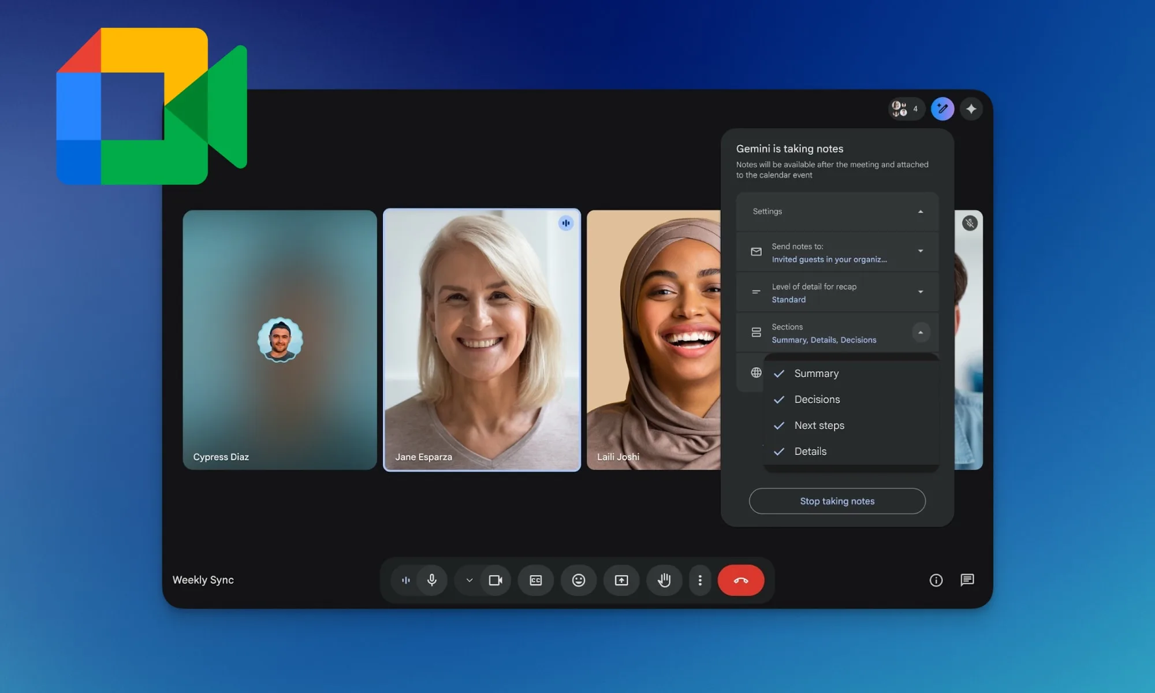Image resolution: width=1155 pixels, height=693 pixels.
Task: Open meeting details info icon
Action: 936,580
